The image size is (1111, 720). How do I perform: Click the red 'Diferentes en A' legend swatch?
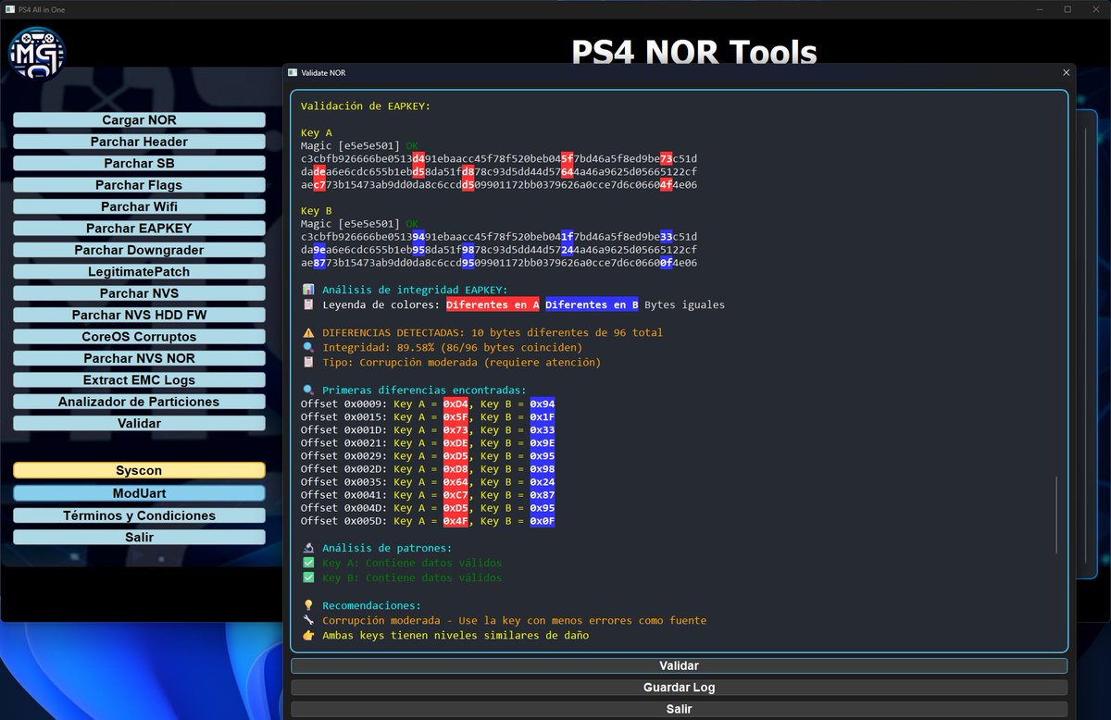pos(493,304)
